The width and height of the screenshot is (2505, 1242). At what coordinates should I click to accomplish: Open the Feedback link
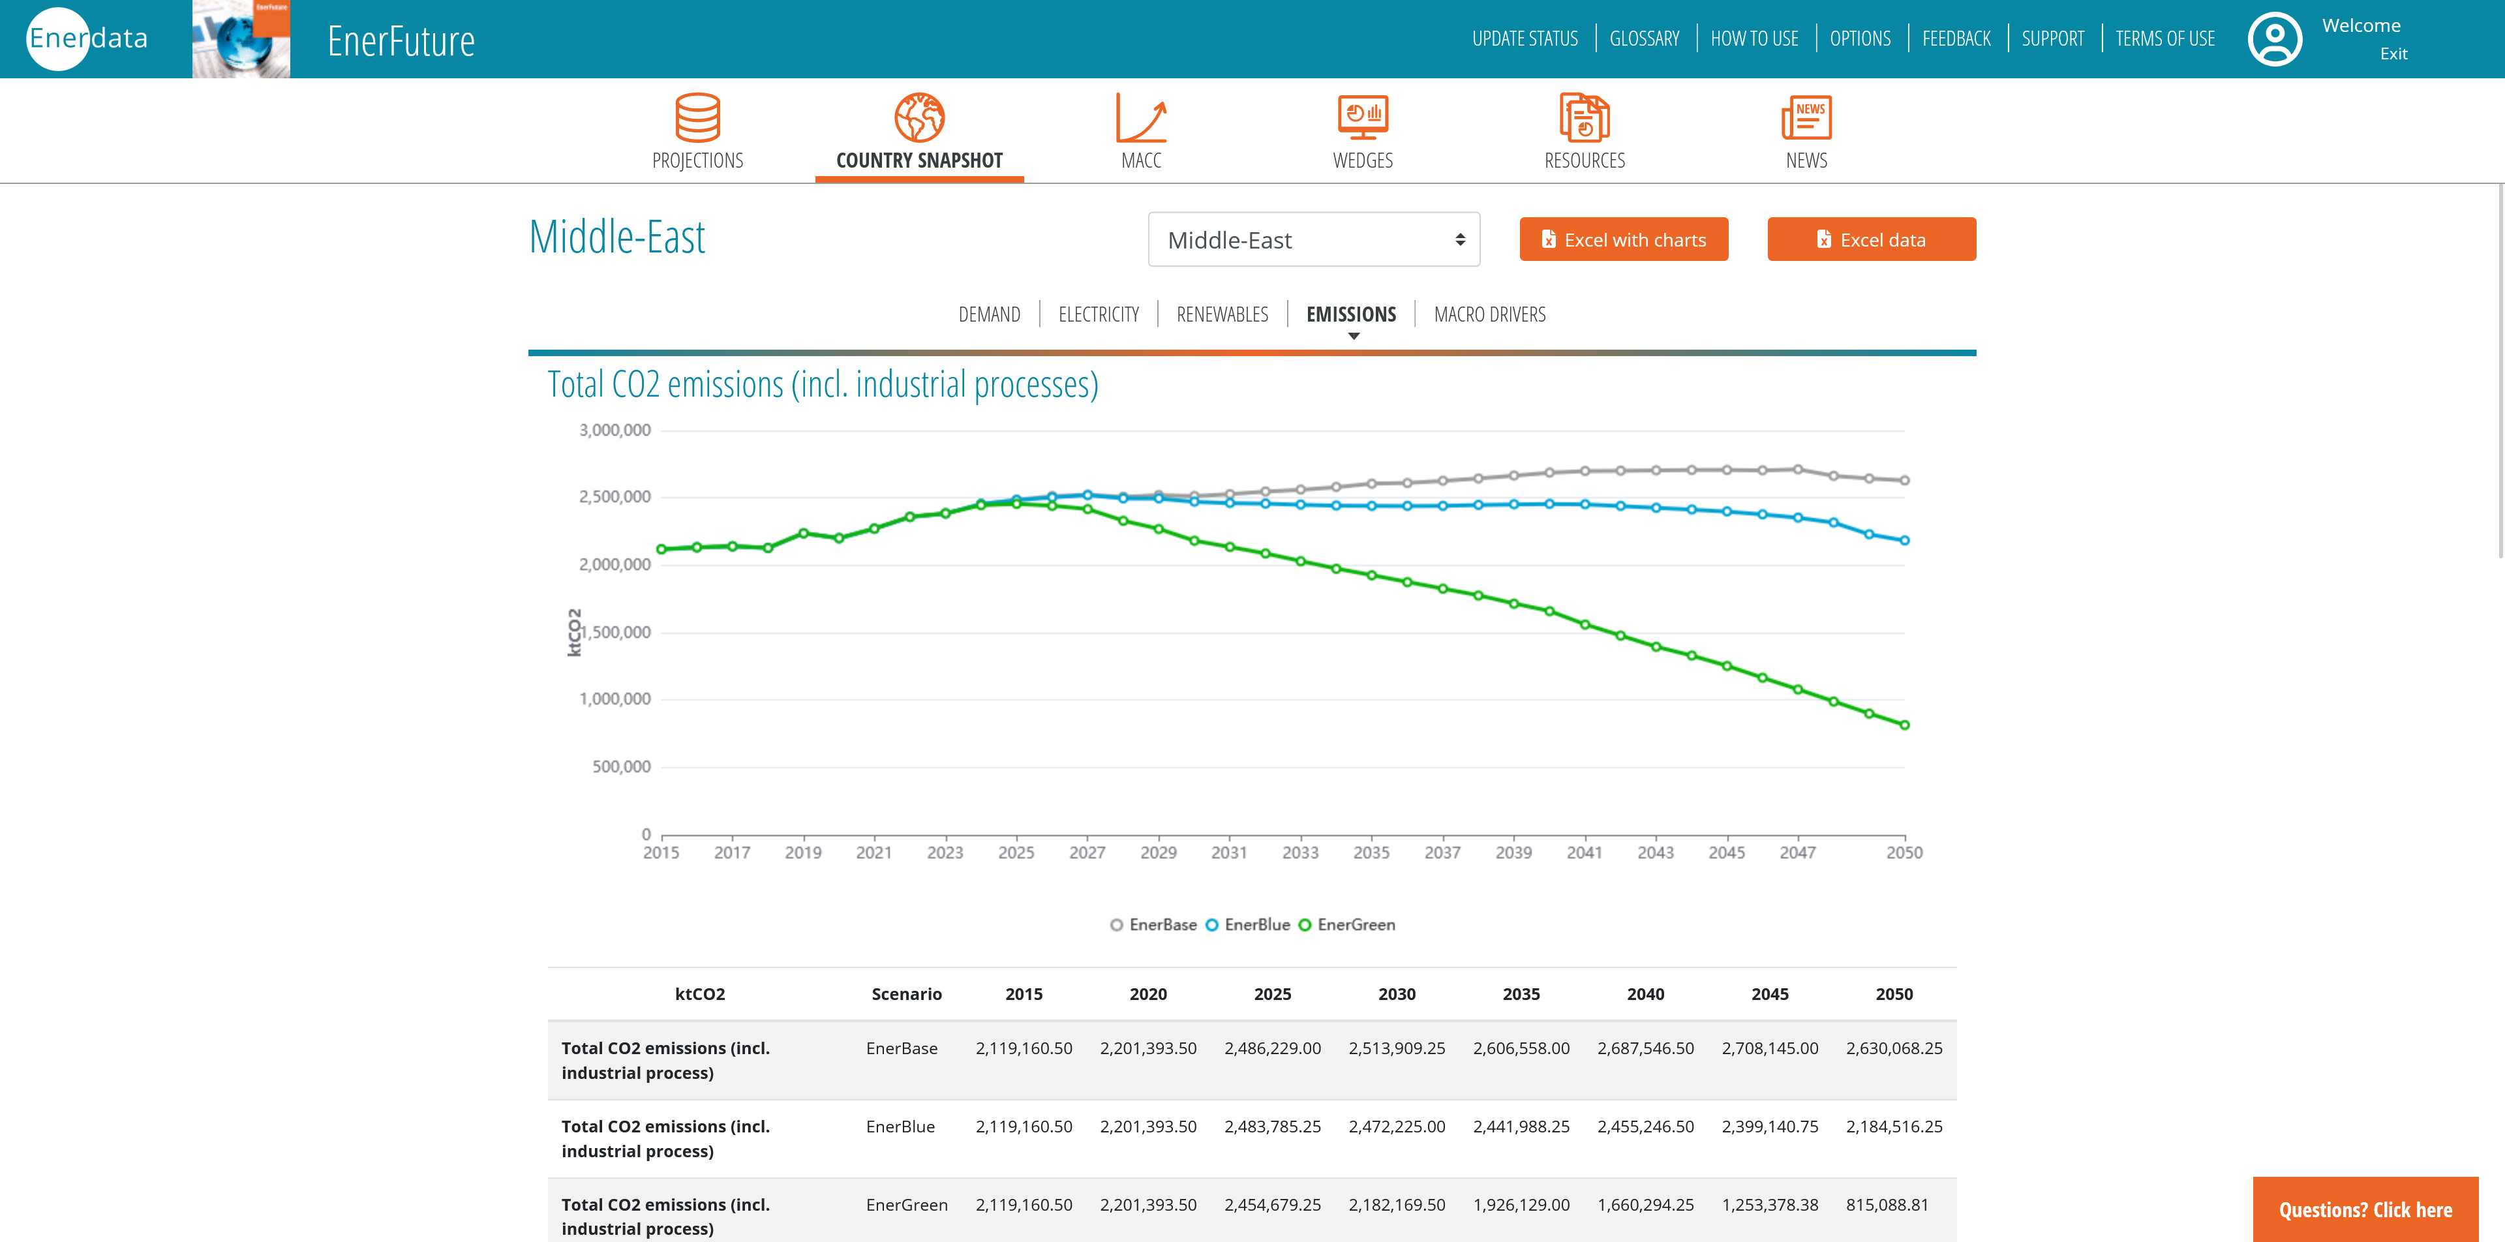point(1956,39)
